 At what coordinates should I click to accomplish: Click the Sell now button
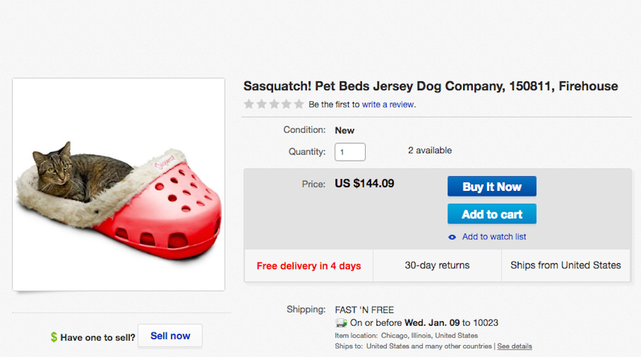click(x=170, y=336)
